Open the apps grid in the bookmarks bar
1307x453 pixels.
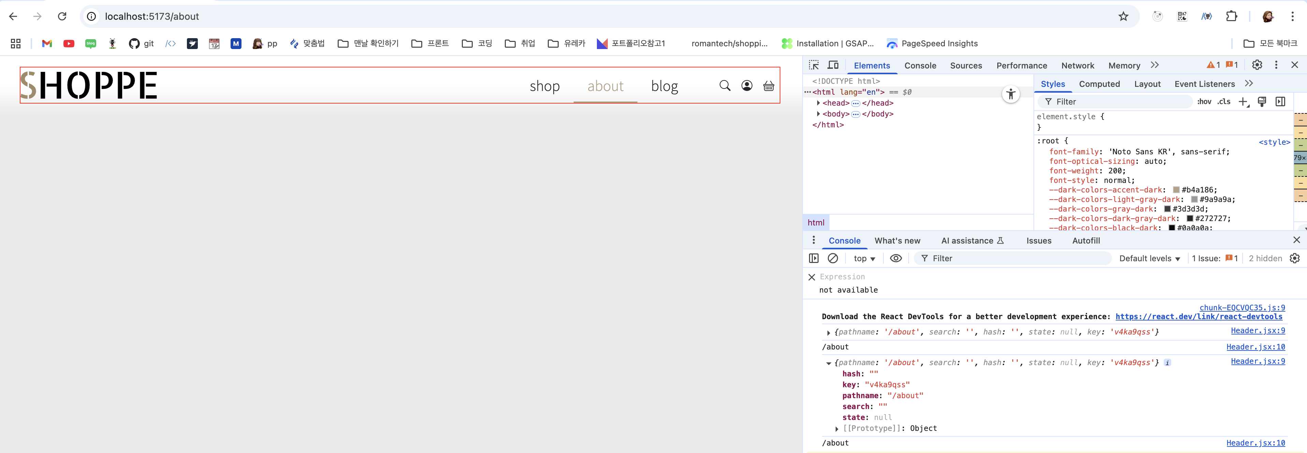click(16, 44)
